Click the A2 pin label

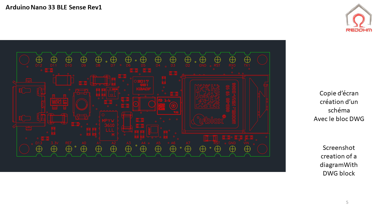[x=114, y=143]
